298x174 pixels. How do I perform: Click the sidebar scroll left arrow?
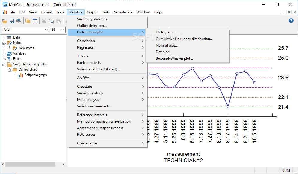click(3, 164)
